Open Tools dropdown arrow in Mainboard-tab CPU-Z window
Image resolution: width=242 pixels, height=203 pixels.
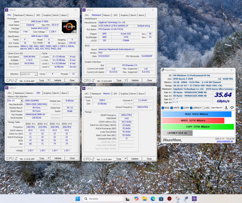(126, 80)
